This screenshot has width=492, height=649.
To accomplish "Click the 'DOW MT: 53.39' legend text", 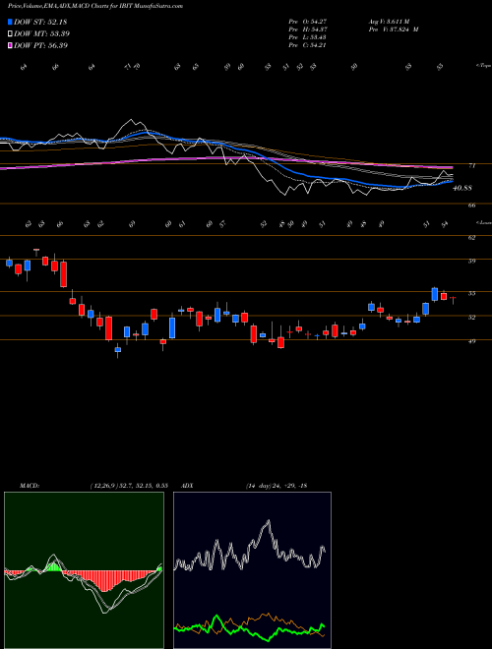I will (42, 33).
